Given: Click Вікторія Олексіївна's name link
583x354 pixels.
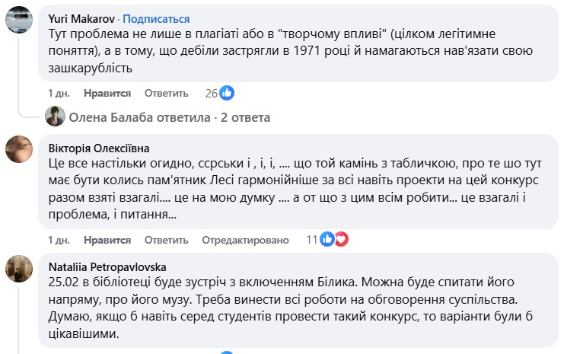Looking at the screenshot, I should (98, 147).
